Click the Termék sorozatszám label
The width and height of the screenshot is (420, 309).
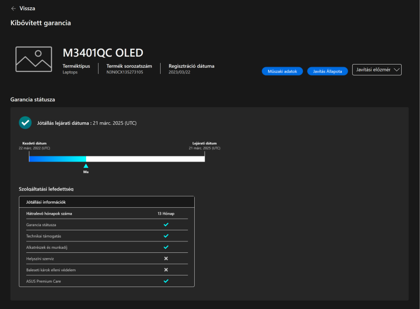pyautogui.click(x=129, y=66)
